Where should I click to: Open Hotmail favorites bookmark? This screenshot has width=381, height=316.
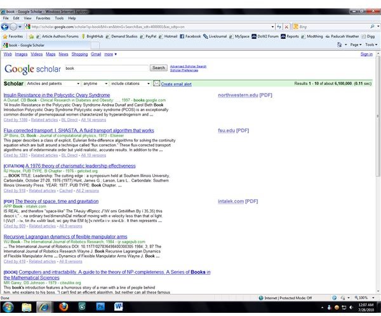pyautogui.click(x=168, y=36)
